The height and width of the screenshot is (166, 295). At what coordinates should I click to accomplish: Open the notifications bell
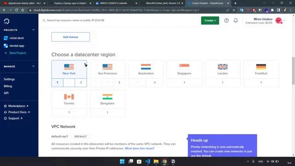236,20
